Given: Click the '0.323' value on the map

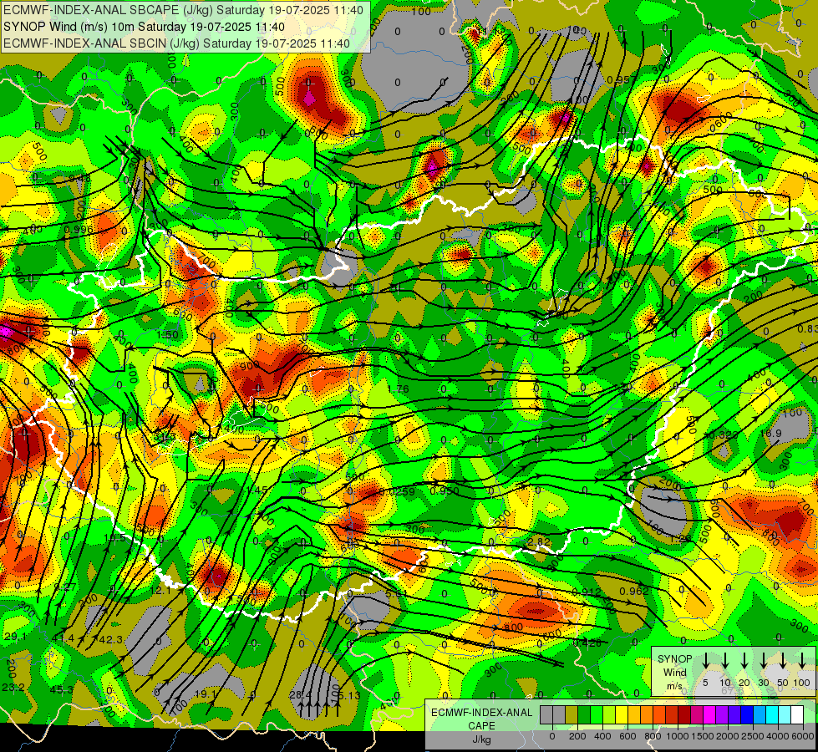Looking at the screenshot, I should (723, 434).
